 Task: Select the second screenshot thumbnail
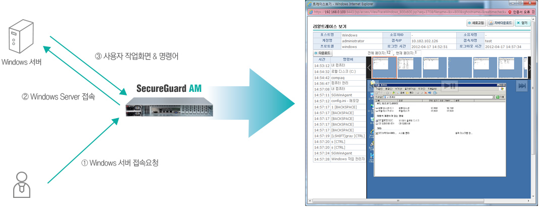[x=409, y=67]
